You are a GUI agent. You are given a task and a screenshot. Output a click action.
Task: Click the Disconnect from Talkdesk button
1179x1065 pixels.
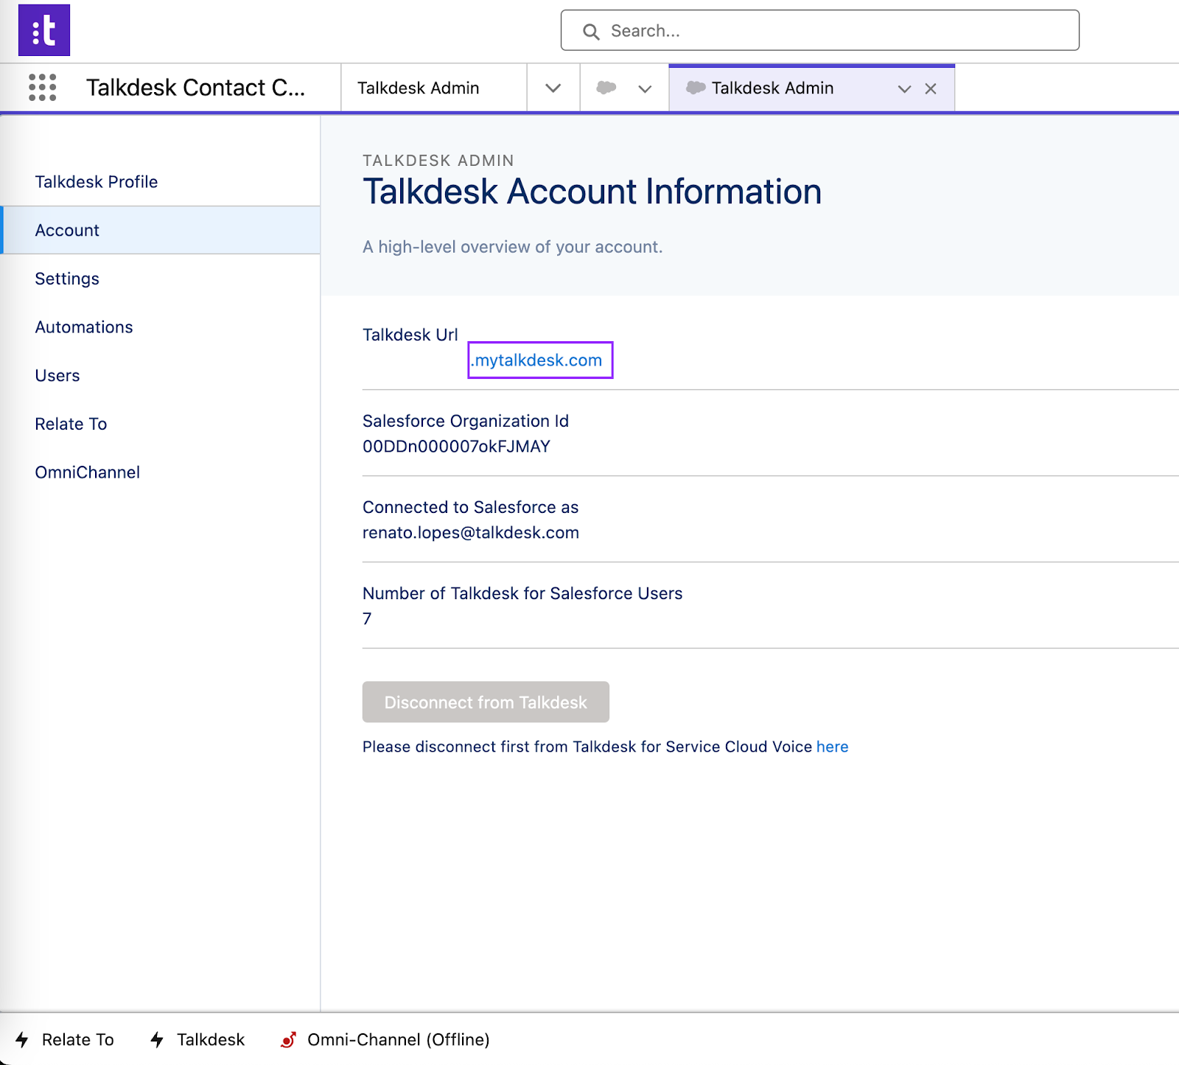click(486, 702)
